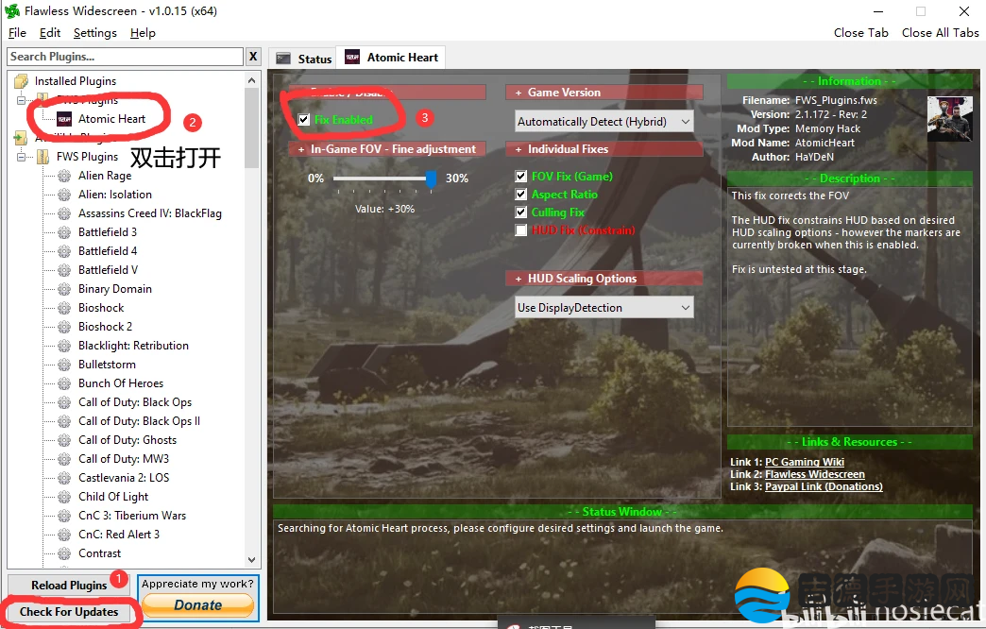986x629 pixels.
Task: Collapse the HUD Scaling Options section header
Action: point(604,279)
